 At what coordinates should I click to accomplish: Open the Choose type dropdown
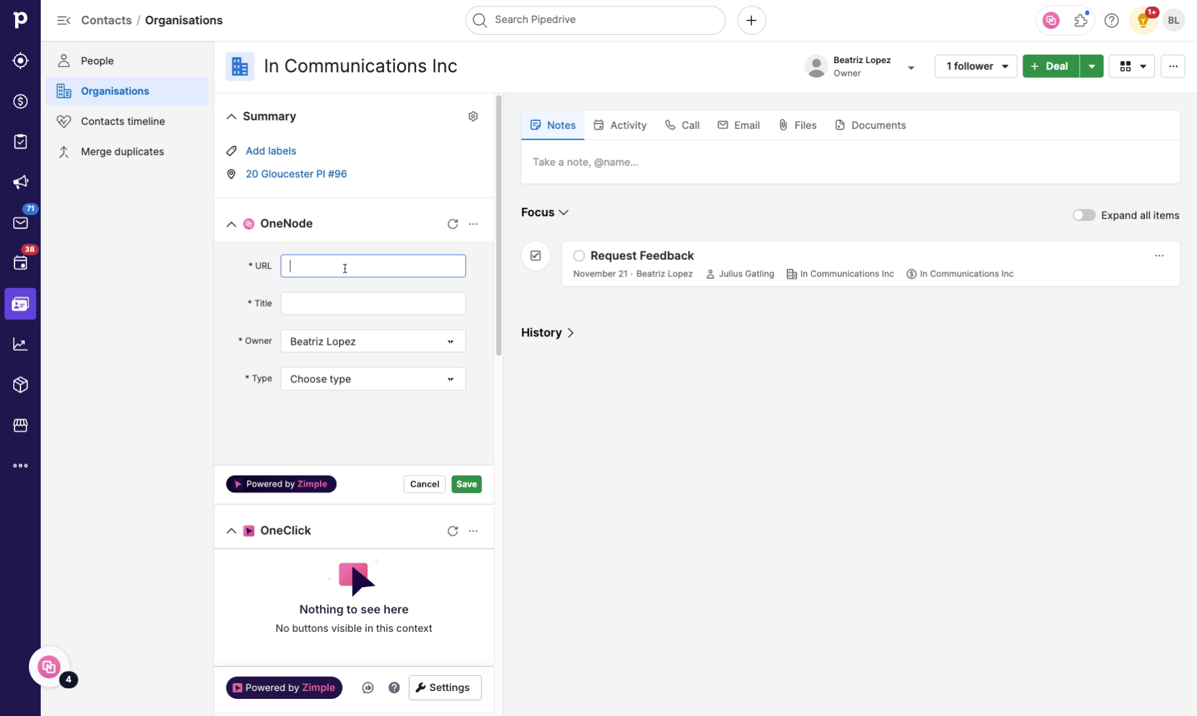(x=373, y=378)
